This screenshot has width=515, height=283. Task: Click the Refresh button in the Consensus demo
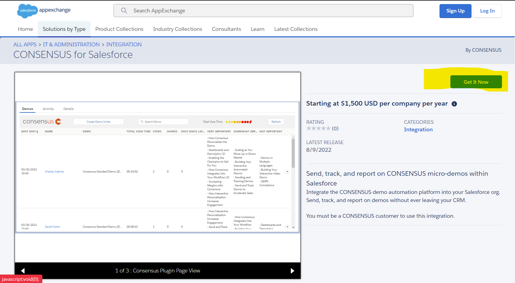click(276, 122)
